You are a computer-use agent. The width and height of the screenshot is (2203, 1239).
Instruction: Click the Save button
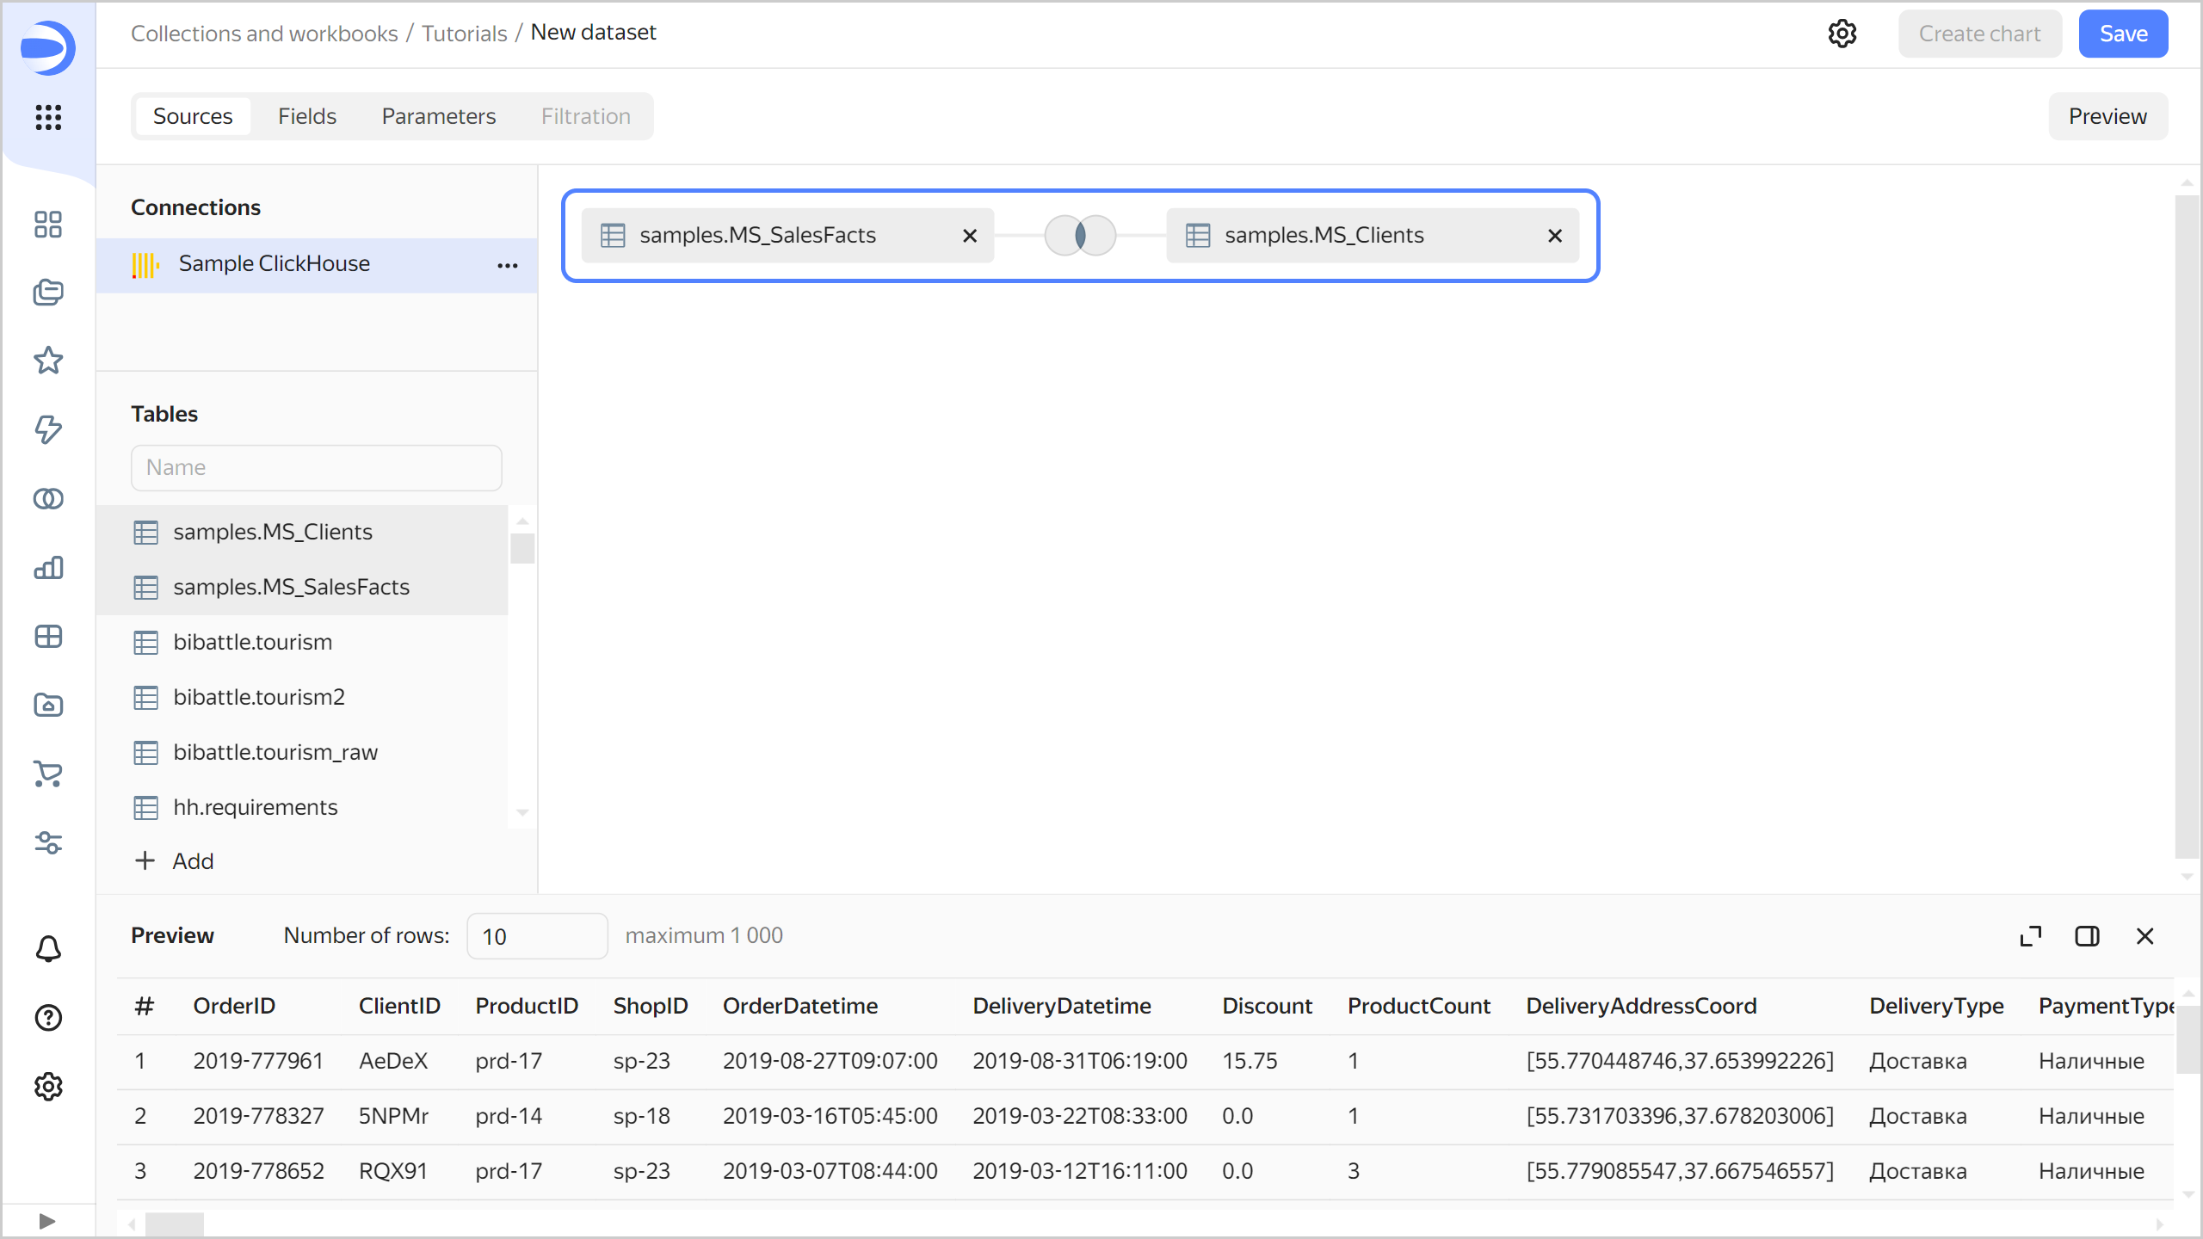[2123, 34]
